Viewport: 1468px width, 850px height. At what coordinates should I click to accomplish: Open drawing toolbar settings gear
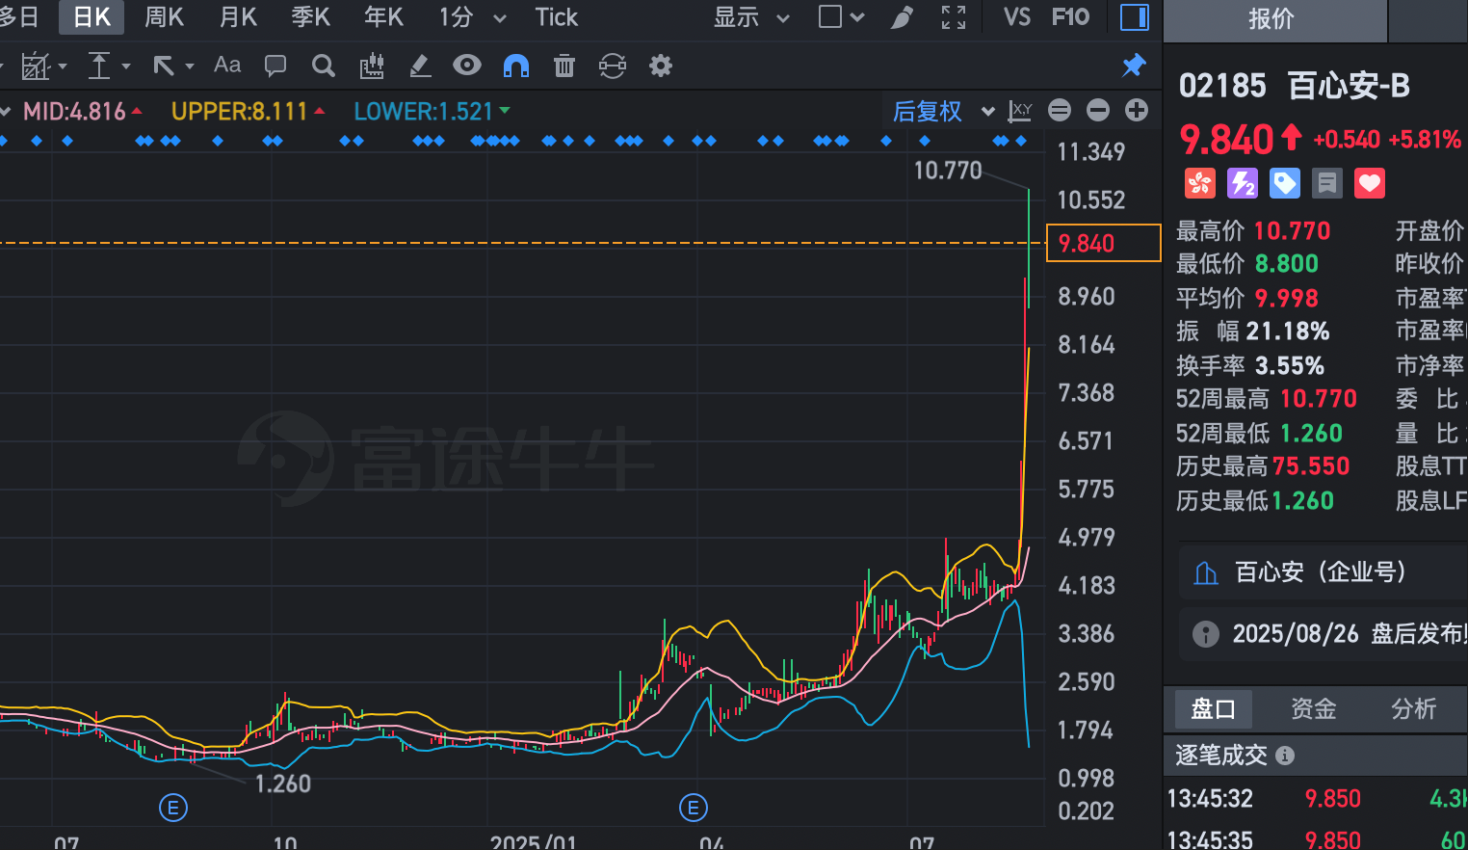[x=661, y=66]
